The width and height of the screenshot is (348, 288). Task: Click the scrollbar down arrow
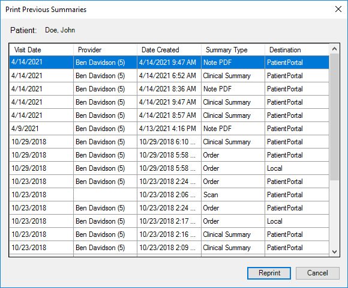point(334,252)
